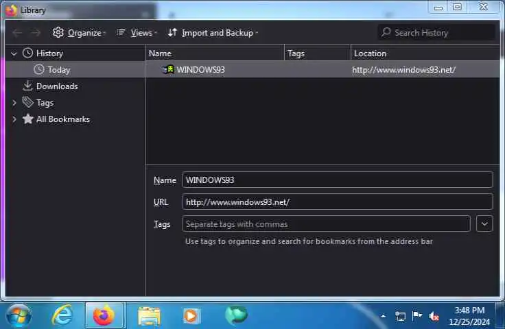Open the Import and Backup menu
Screen dimensions: 505x329
pyautogui.click(x=213, y=33)
